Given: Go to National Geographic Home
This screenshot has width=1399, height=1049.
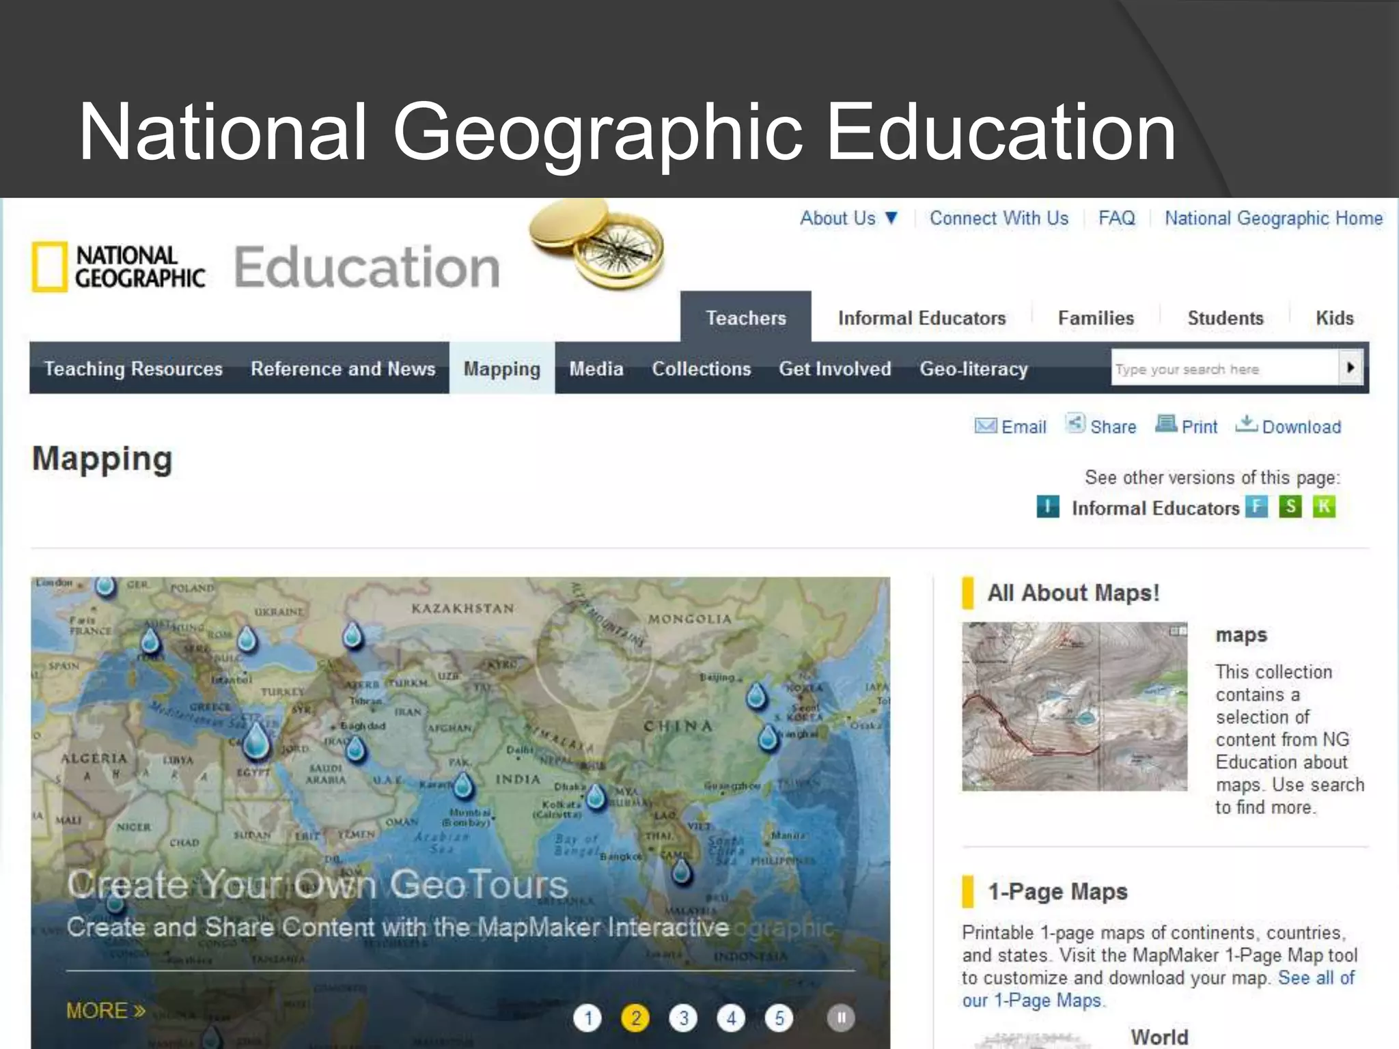Looking at the screenshot, I should 1273,219.
